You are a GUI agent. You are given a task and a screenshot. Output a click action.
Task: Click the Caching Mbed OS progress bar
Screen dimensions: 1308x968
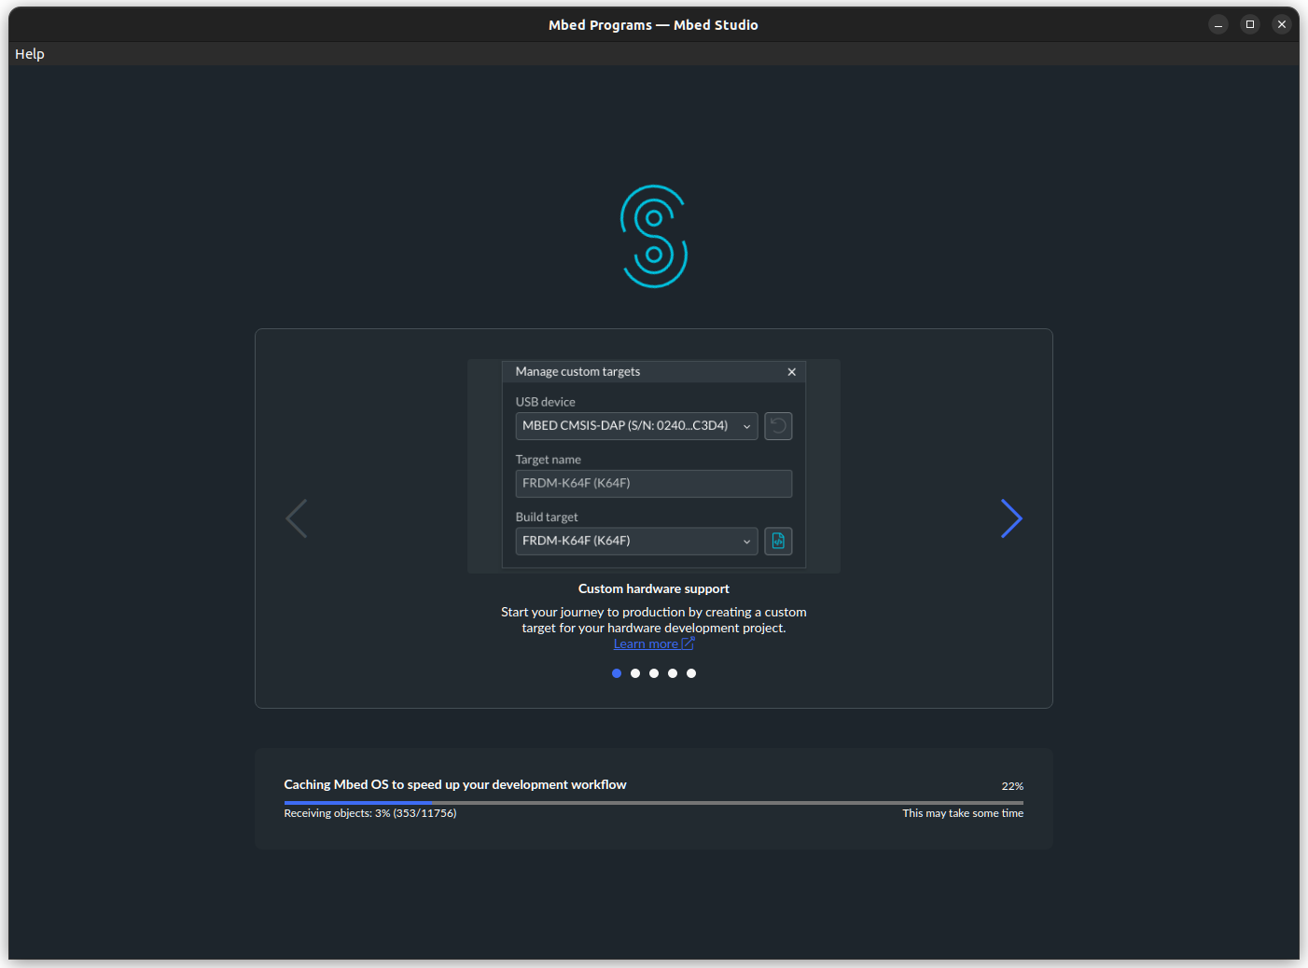coord(653,802)
